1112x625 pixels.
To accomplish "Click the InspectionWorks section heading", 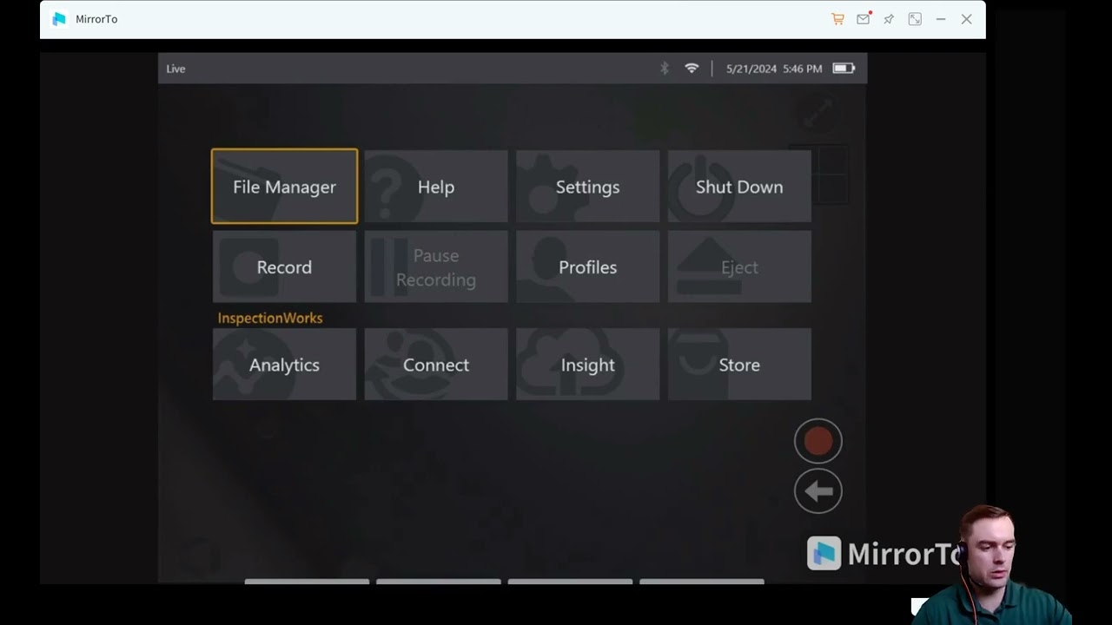I will pos(270,318).
